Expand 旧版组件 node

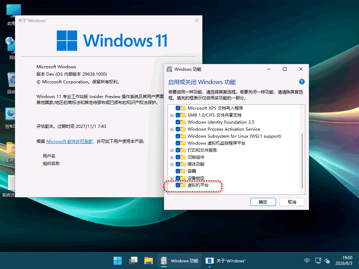pos(172,157)
